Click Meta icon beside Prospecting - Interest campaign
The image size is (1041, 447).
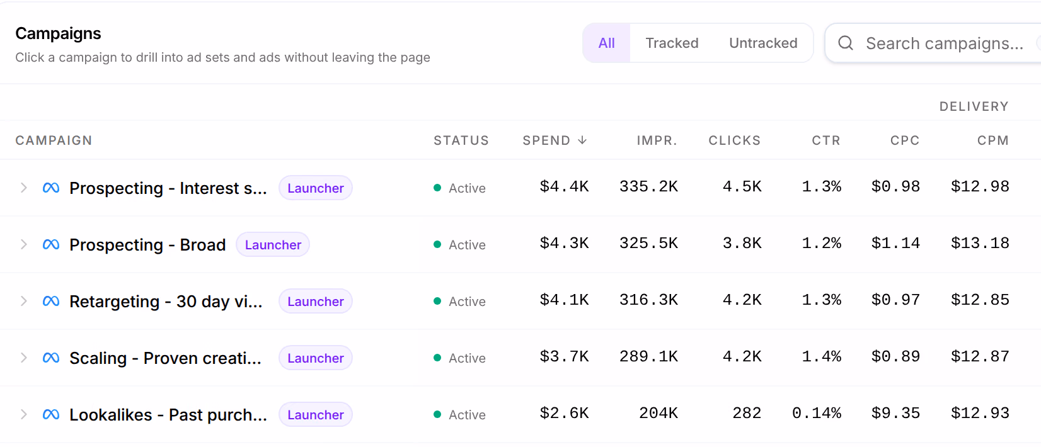pos(51,188)
